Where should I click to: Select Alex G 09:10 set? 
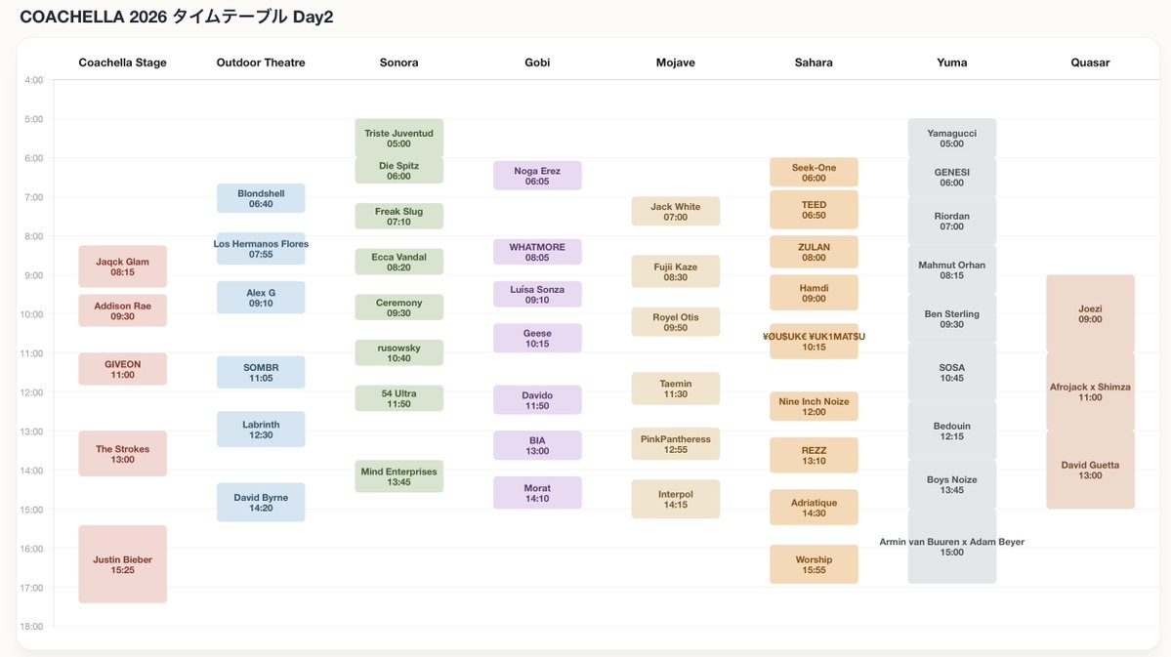(261, 297)
